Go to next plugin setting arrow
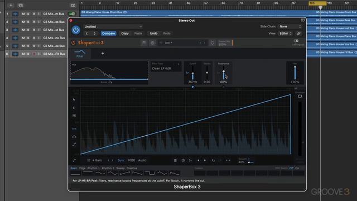357x201 pixels. pos(94,33)
